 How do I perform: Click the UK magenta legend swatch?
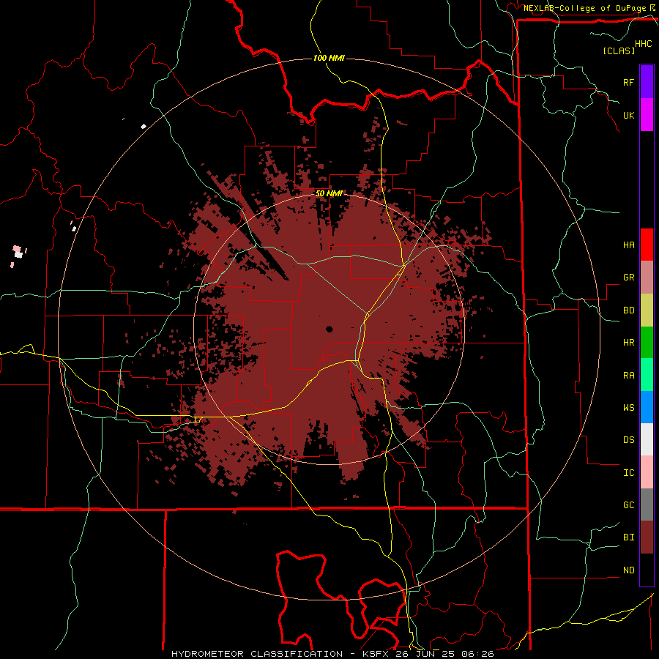pyautogui.click(x=647, y=115)
